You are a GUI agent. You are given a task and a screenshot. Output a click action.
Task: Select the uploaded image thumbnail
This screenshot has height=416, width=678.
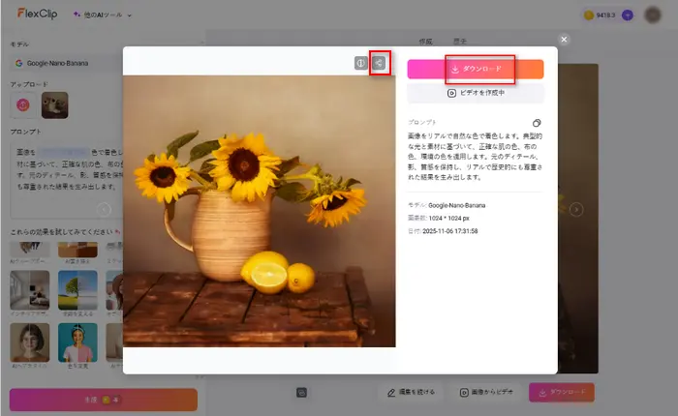[x=55, y=105]
